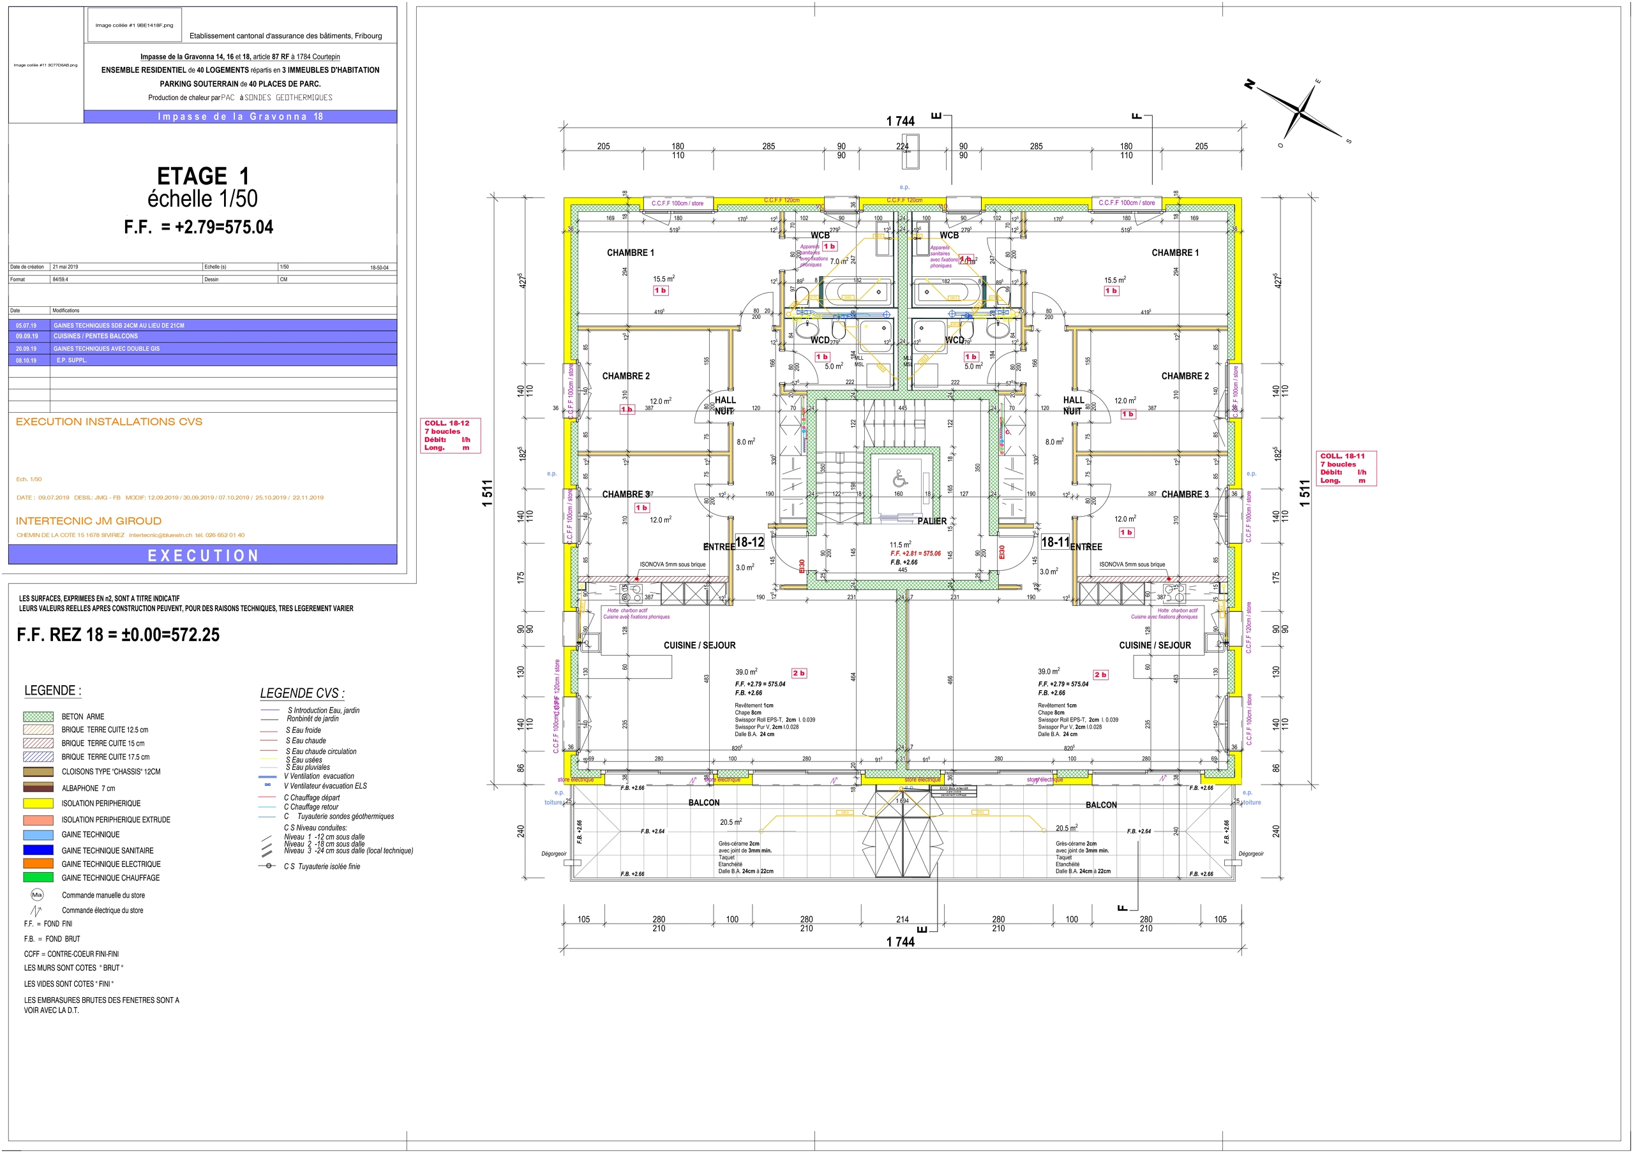Click 'LES SURFACES, EXPRIMEES EN m2' note
1634x1154 pixels.
pos(100,599)
